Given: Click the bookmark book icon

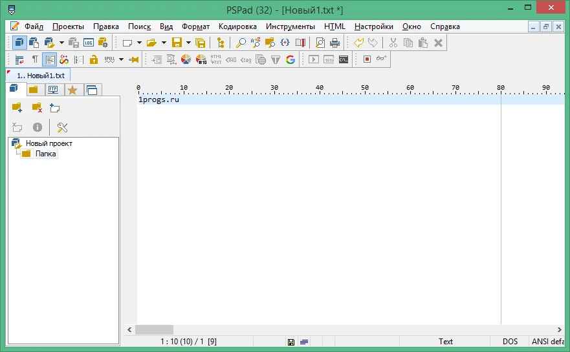Looking at the screenshot, I should [x=300, y=43].
